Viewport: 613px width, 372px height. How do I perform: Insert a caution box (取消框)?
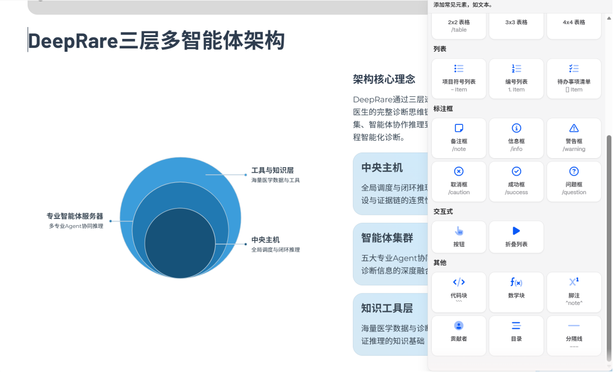tap(458, 181)
